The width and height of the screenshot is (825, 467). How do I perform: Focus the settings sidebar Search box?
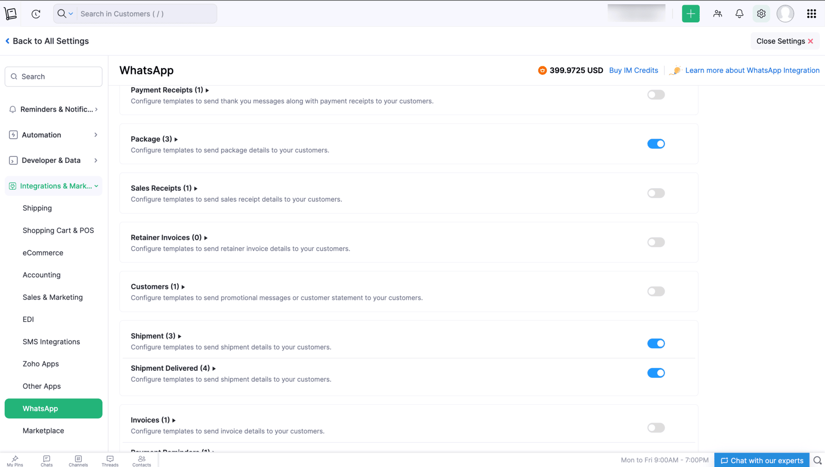pos(53,77)
